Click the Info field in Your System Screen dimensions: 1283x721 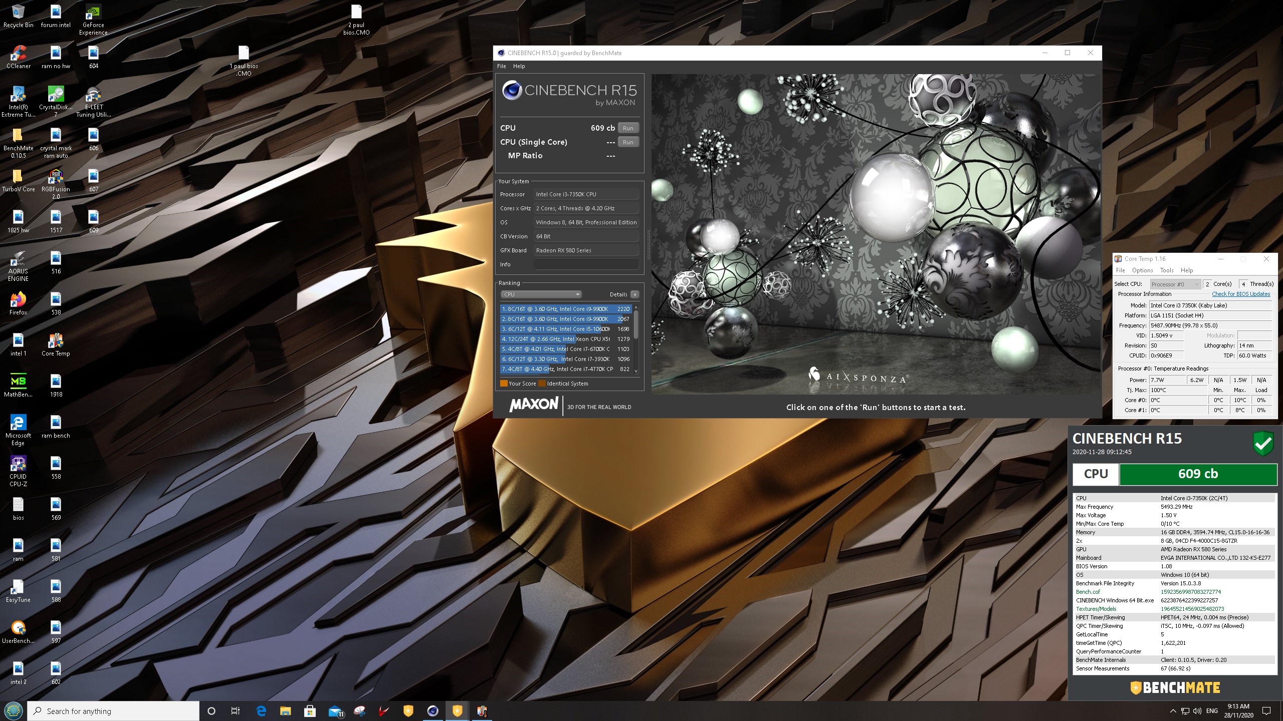[586, 264]
